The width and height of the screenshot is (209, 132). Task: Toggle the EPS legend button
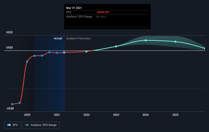point(12,125)
